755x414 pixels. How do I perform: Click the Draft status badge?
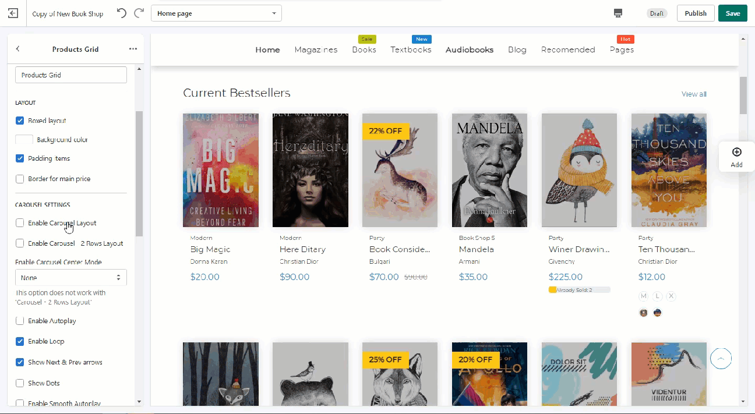point(657,13)
